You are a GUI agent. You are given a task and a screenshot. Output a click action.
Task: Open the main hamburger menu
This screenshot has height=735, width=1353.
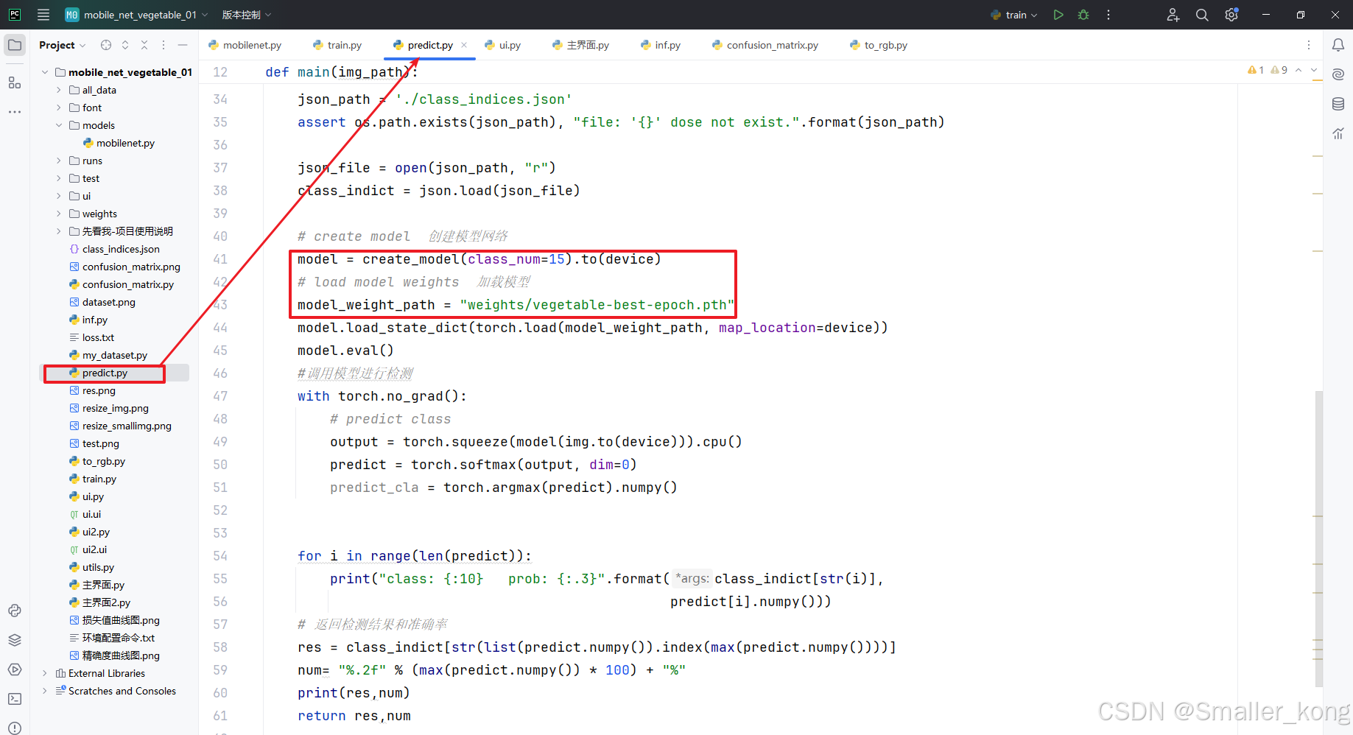(43, 15)
